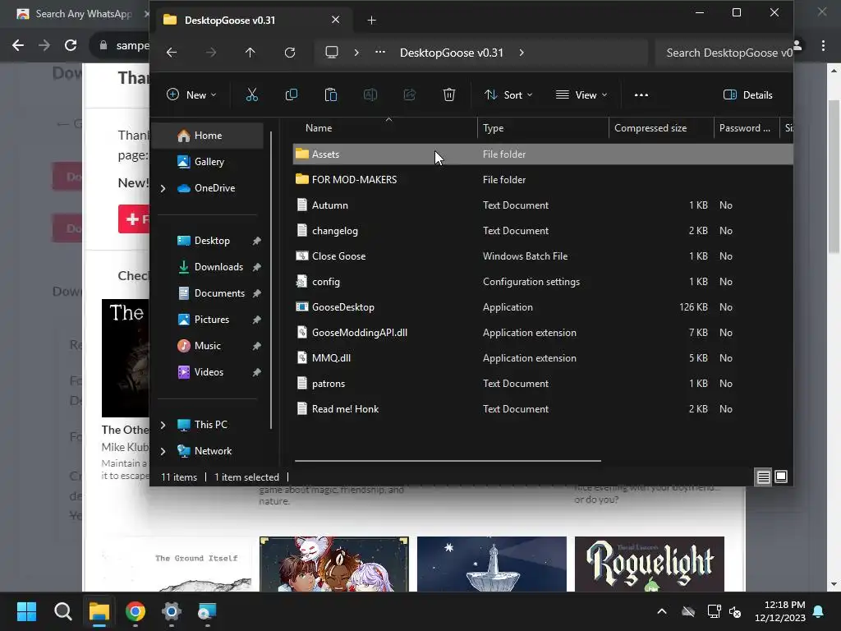
Task: Open Settings from taskbar
Action: [171, 611]
